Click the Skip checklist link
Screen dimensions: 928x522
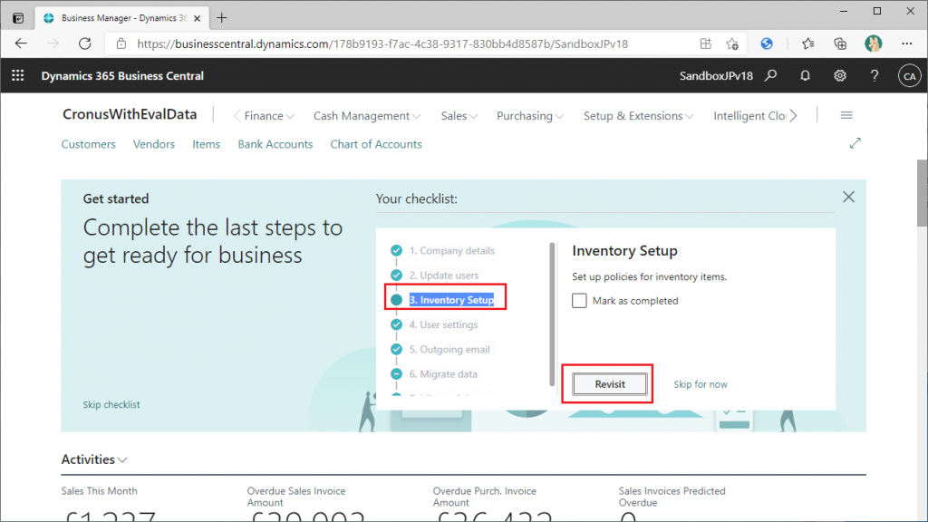tap(111, 405)
